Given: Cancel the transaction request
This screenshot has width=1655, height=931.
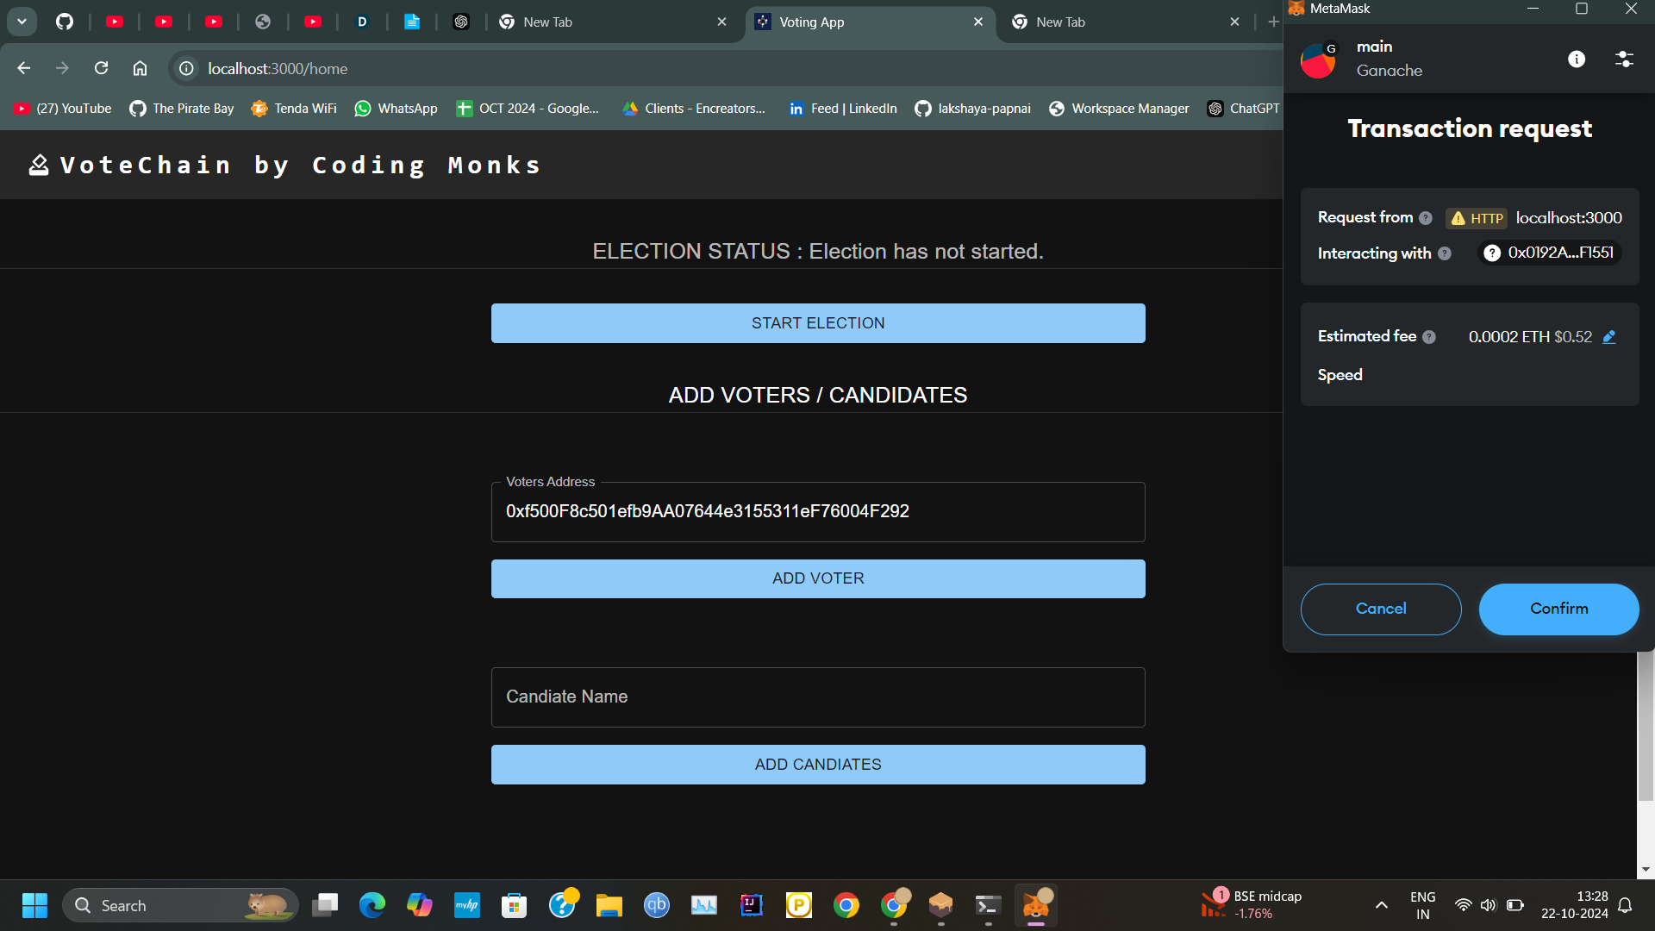Looking at the screenshot, I should [x=1380, y=609].
